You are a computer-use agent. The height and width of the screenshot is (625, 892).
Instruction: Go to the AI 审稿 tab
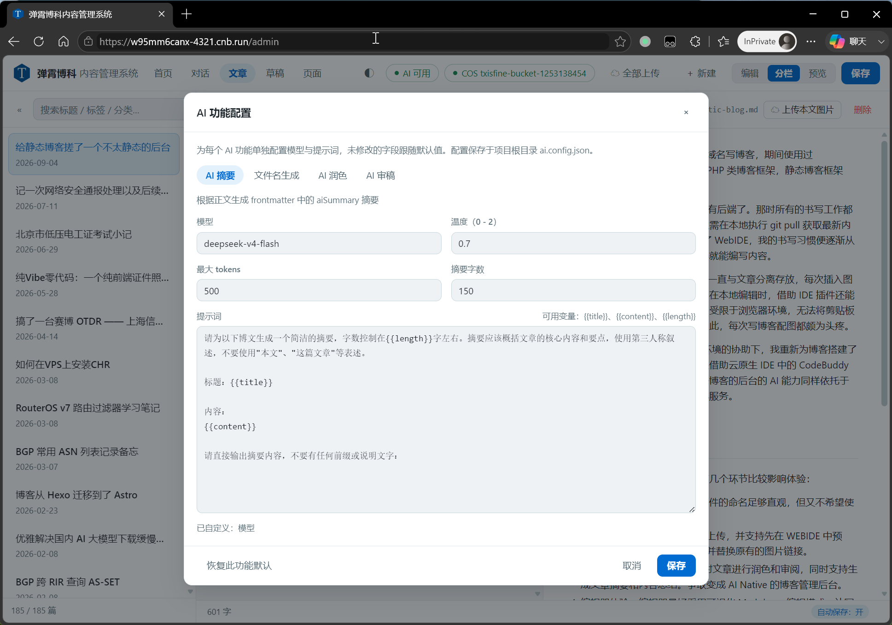point(380,175)
